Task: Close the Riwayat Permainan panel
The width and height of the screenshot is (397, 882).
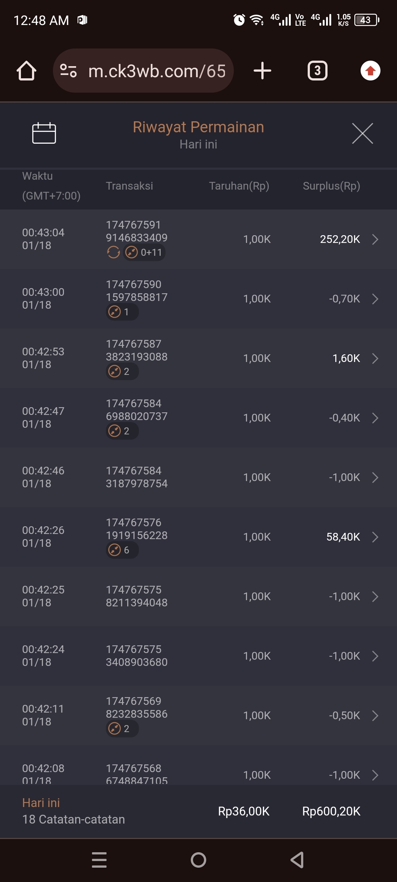Action: pyautogui.click(x=362, y=133)
